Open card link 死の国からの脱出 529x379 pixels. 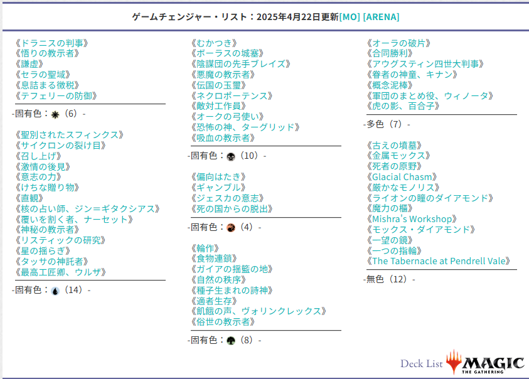(x=232, y=209)
